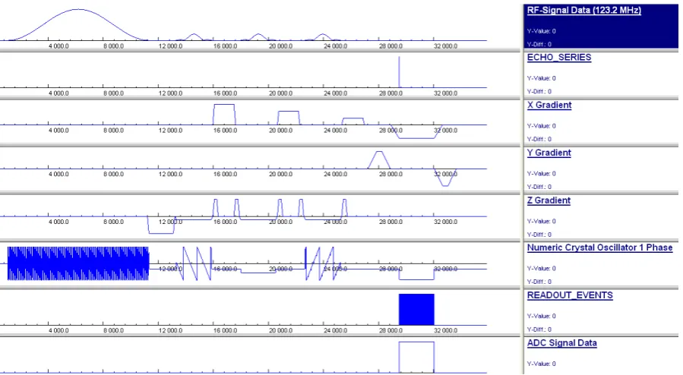Select the Y Gradient channel title
The height and width of the screenshot is (375, 683).
(549, 153)
